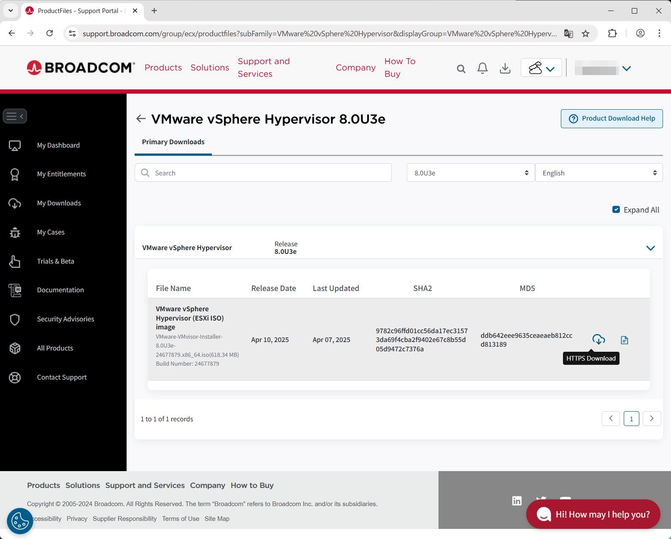Click footer Support and Services link

click(x=145, y=485)
